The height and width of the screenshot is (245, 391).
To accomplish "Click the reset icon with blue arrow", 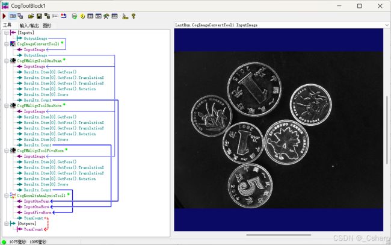I will click(64, 16).
